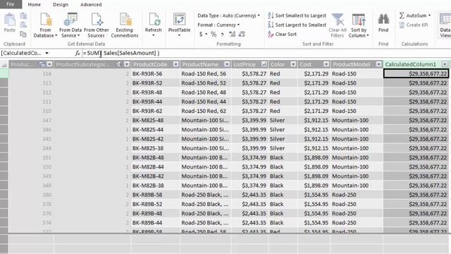This screenshot has width=451, height=254.
Task: Expand the Format Currency dropdown
Action: pos(238,25)
